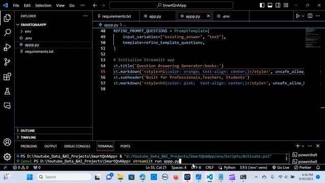Click the editor minimap code preview

tap(313, 38)
